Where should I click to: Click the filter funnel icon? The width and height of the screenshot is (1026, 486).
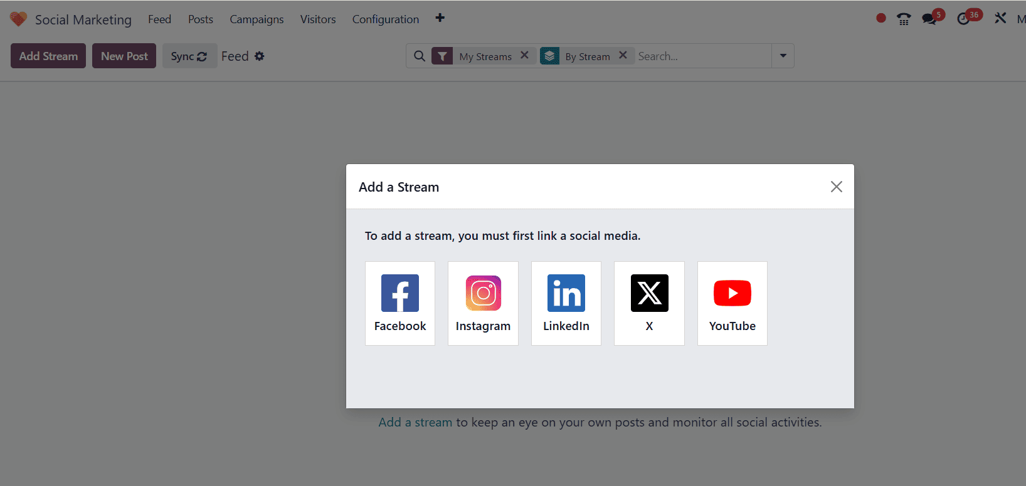coord(442,56)
